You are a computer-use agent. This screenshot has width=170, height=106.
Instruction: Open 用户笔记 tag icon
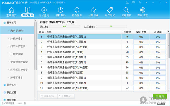point(110,10)
